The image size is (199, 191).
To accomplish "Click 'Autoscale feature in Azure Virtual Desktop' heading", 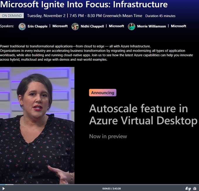I will [x=143, y=114].
